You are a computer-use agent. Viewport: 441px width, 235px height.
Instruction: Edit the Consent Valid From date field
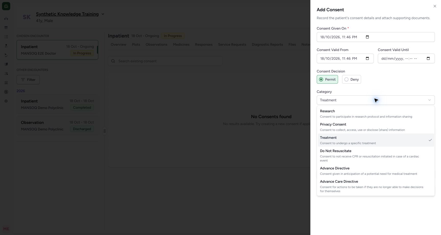pos(345,58)
